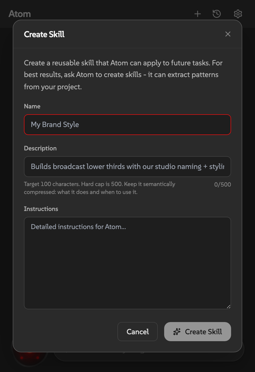This screenshot has width=255, height=372.
Task: Select the 0/500 character counter
Action: click(223, 184)
